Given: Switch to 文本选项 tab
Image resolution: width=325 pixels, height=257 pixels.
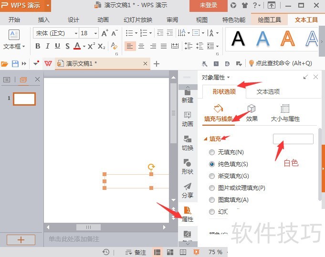Looking at the screenshot, I should (x=268, y=91).
